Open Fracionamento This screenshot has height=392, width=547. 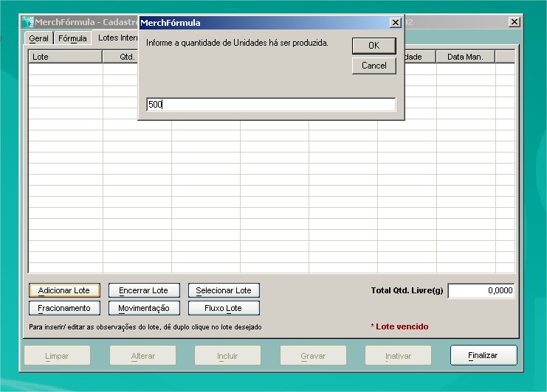[x=63, y=308]
